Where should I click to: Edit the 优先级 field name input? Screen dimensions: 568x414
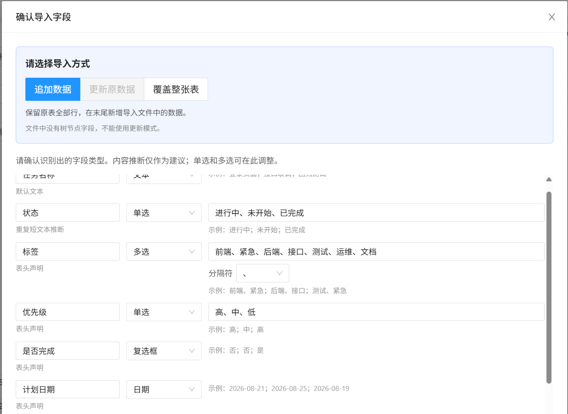(68, 312)
